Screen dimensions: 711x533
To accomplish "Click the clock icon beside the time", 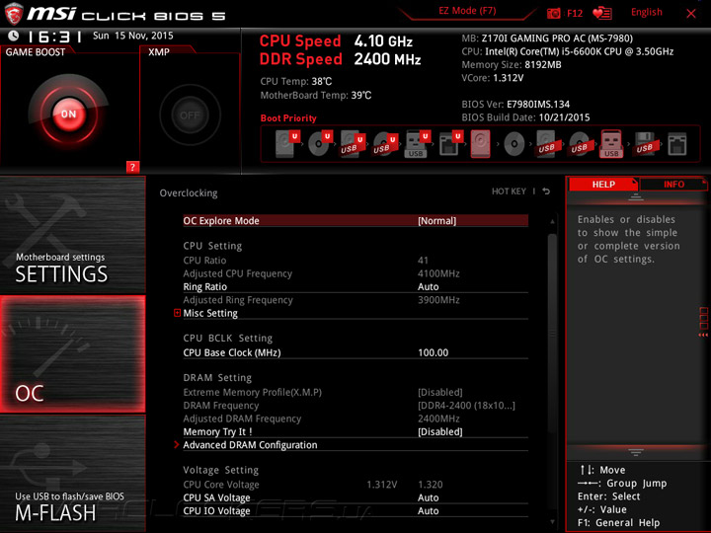I will click(x=13, y=36).
